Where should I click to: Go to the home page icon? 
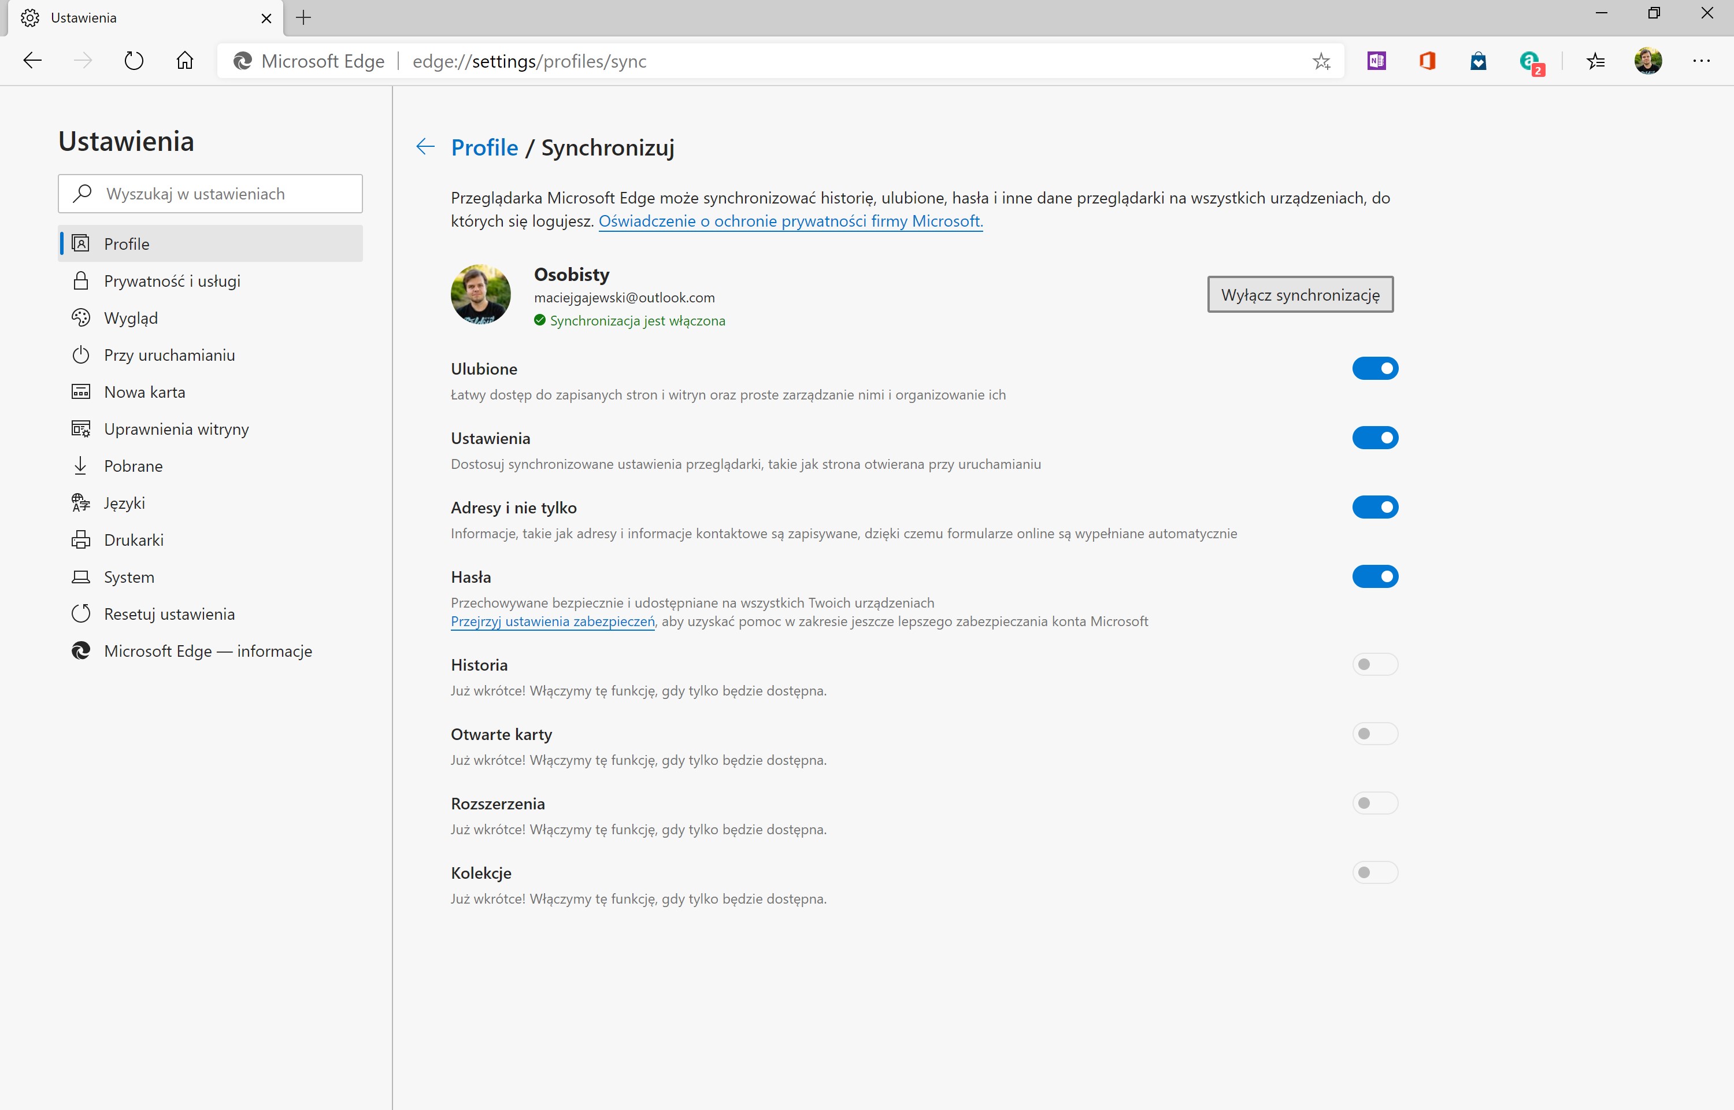point(184,61)
